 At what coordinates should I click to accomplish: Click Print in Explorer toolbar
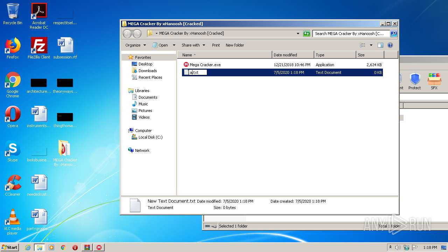(216, 45)
